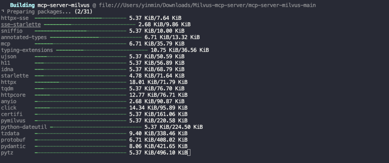Click the certifi package name

pos(12,114)
